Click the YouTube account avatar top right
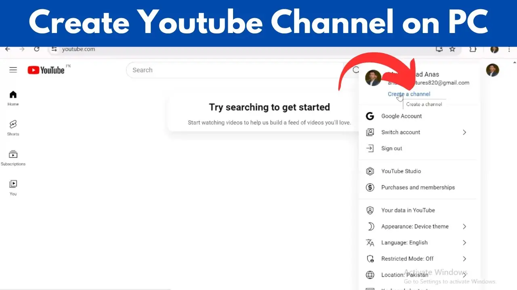The image size is (517, 290). [x=493, y=70]
